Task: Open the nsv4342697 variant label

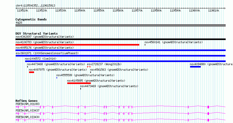Action: (x=45, y=37)
